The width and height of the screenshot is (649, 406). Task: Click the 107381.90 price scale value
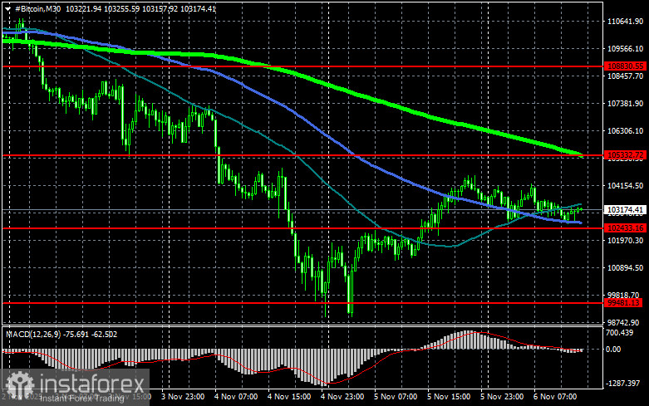click(625, 103)
